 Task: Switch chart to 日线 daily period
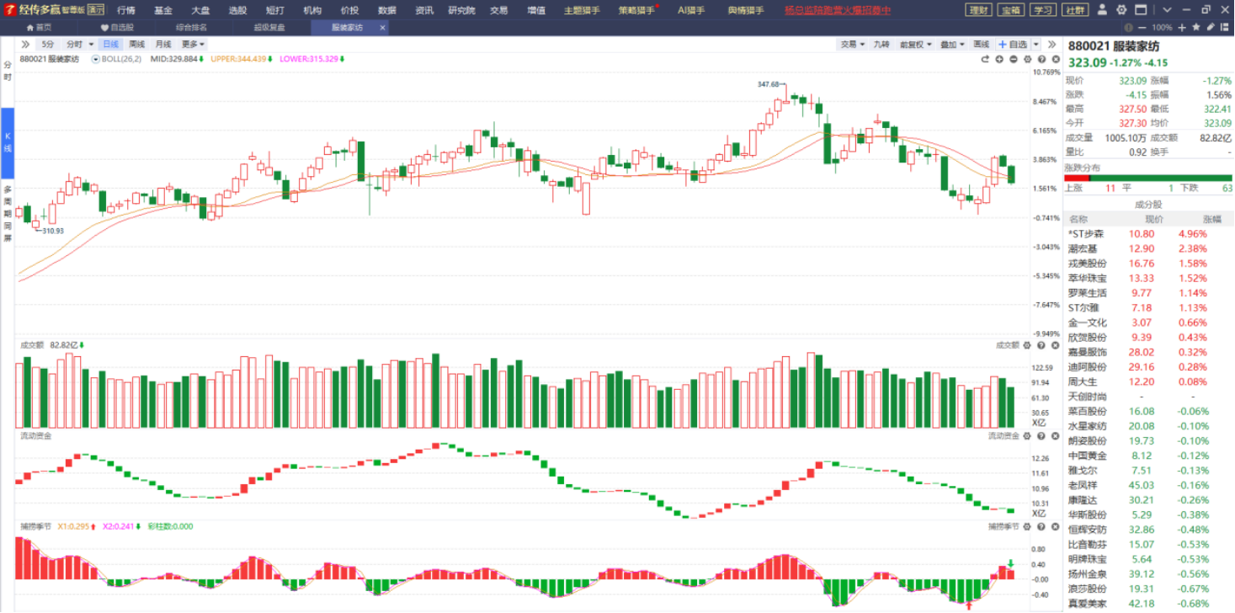tap(110, 44)
